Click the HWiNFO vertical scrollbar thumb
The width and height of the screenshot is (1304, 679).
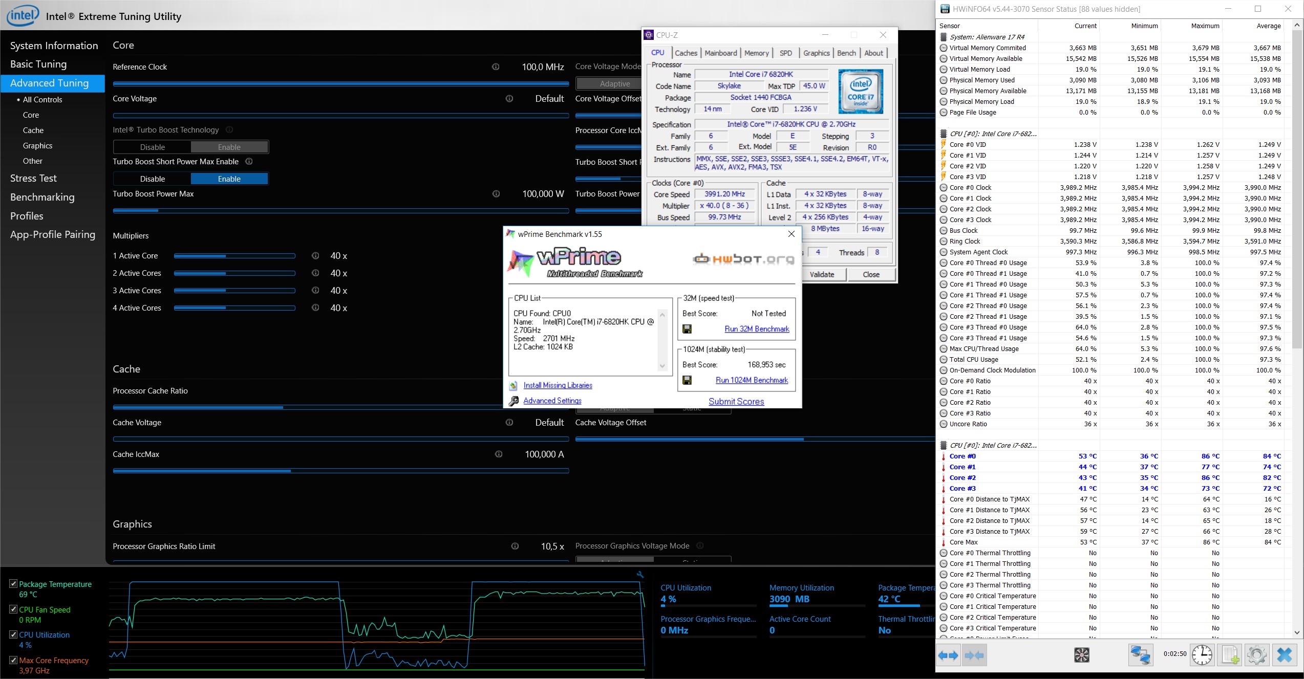[1297, 189]
